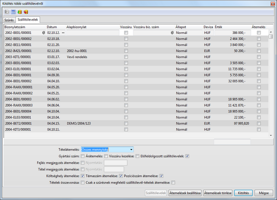Enable Tételek összevonása checkbox
This screenshot has width=277, height=200.
(83, 183)
